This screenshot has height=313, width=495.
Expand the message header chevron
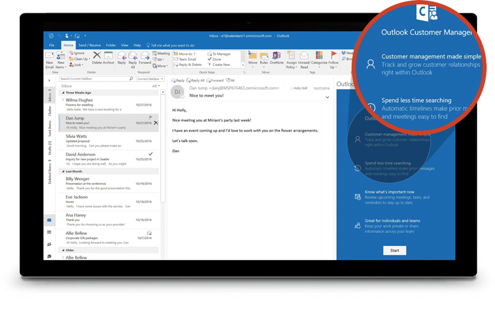327,97
